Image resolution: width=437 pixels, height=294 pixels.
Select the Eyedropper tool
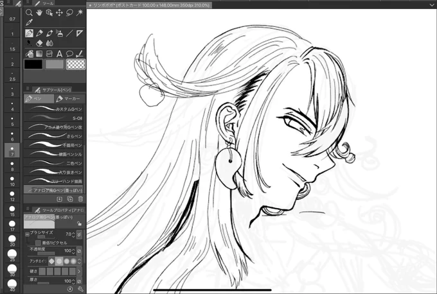(29, 22)
